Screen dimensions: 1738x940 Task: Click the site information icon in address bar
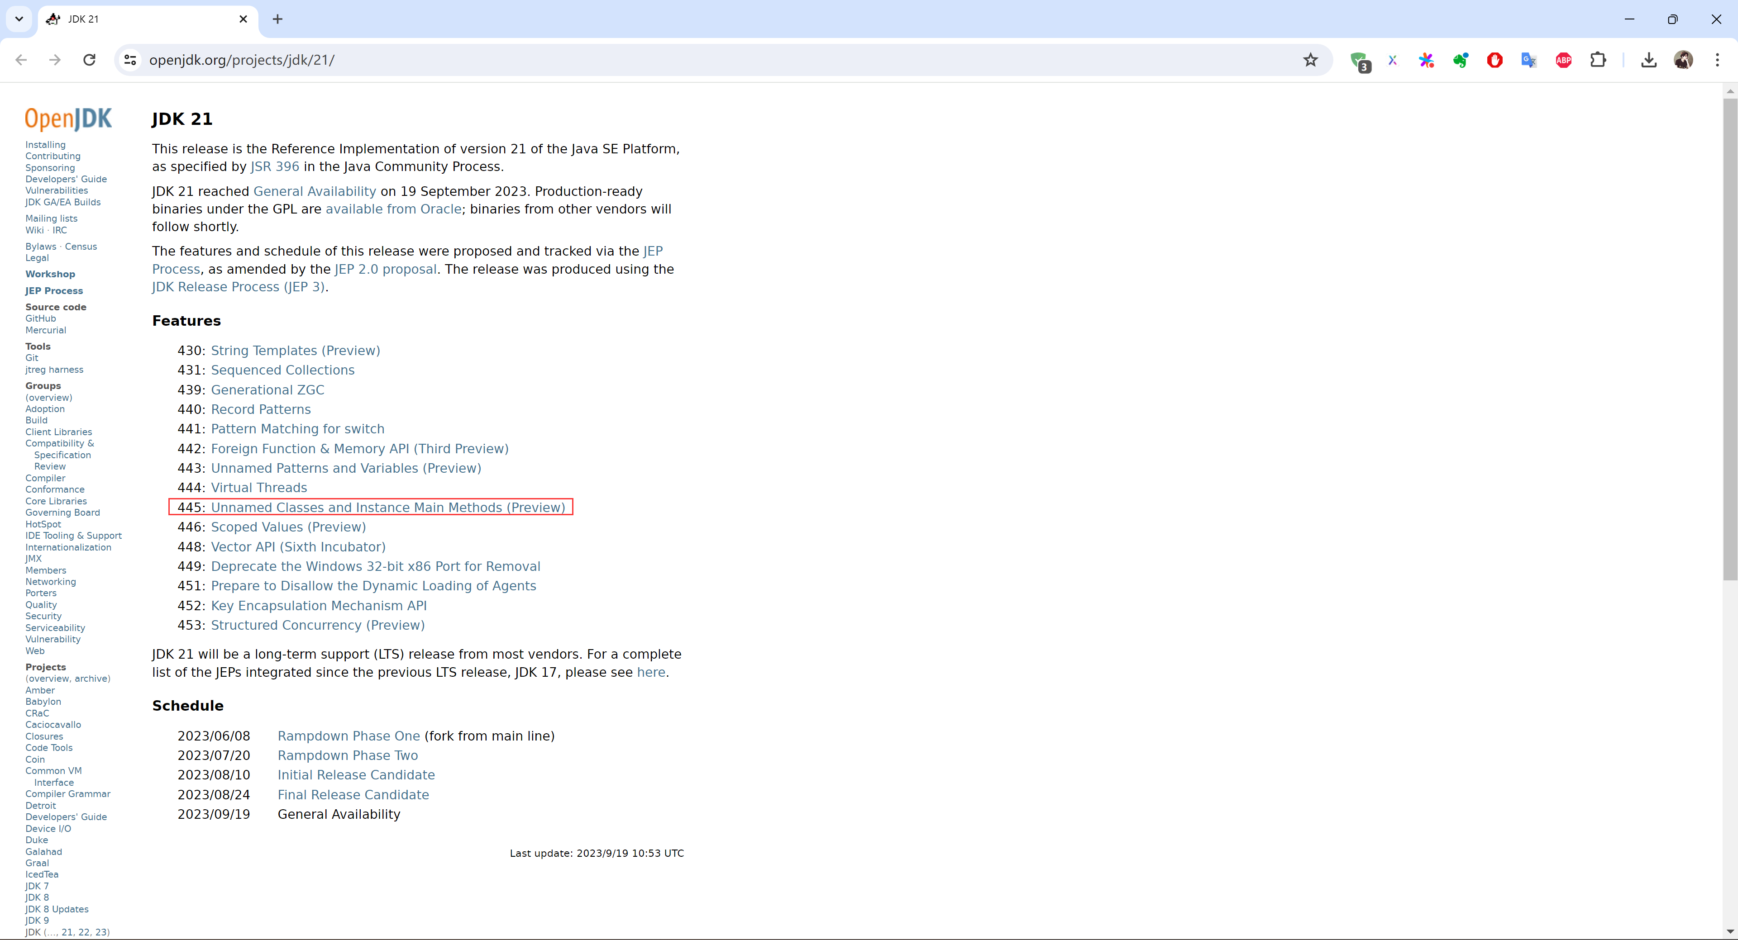point(130,60)
